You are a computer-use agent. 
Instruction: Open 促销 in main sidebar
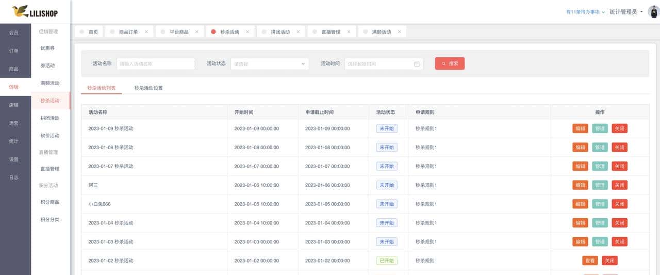pos(15,87)
